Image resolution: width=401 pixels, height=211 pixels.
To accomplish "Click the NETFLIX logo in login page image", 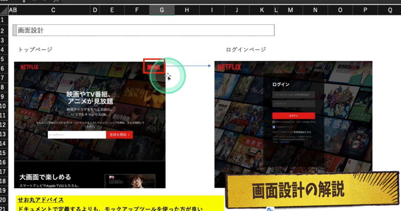I will 229,67.
